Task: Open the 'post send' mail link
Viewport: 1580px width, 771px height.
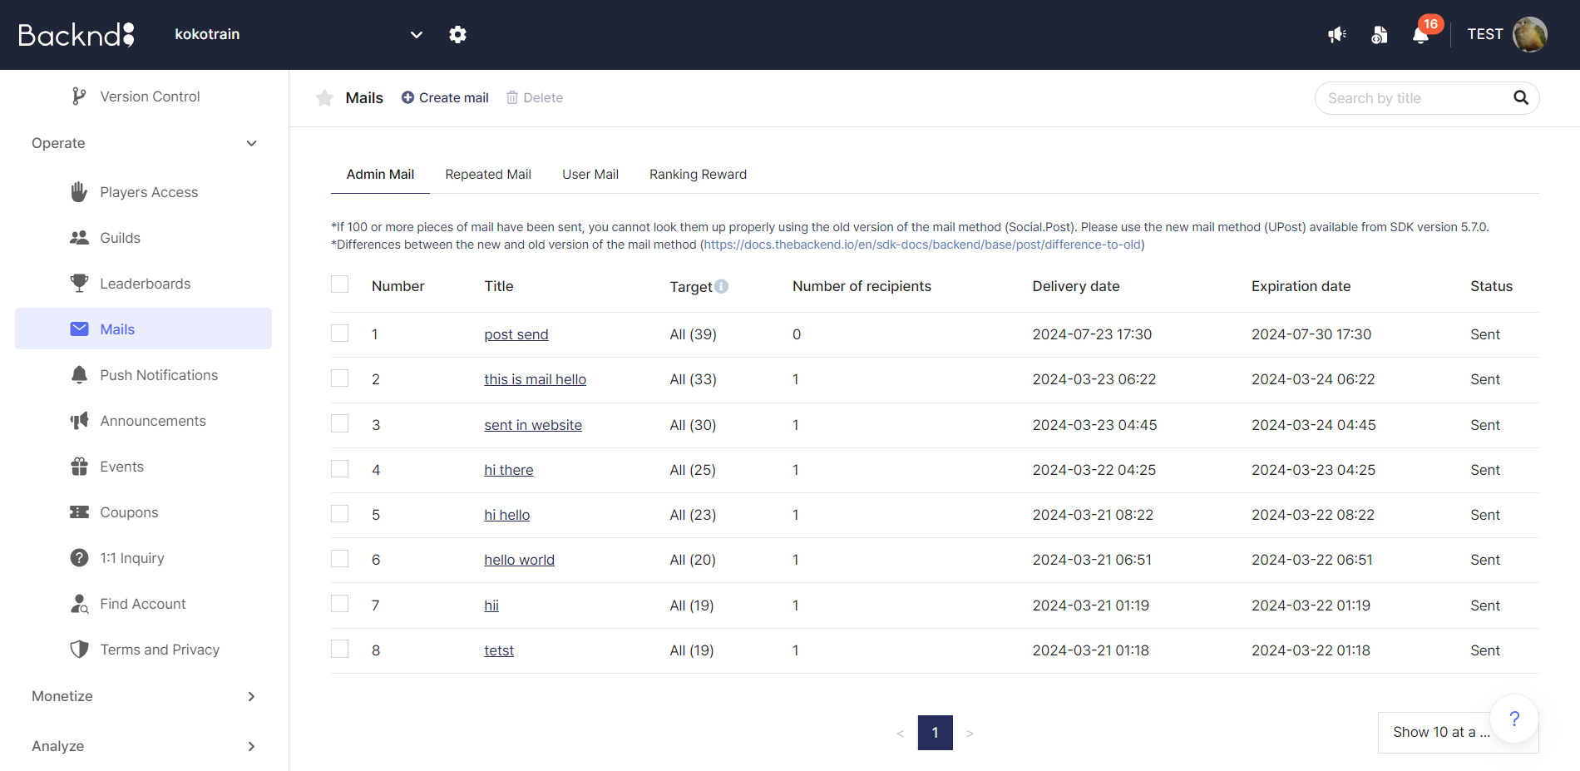Action: (x=516, y=334)
